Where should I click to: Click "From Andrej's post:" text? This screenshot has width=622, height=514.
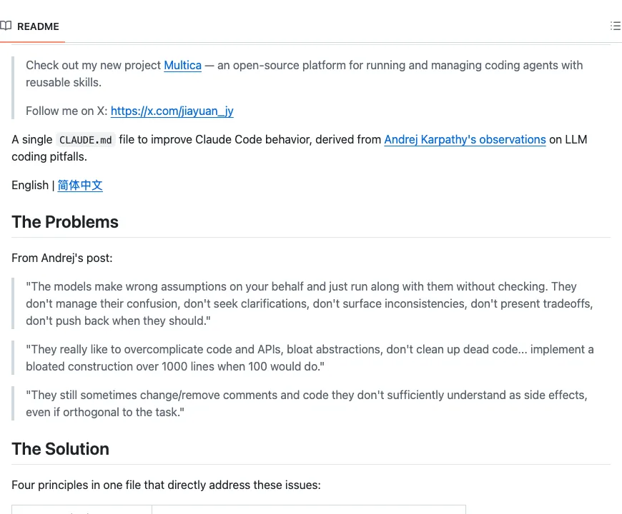click(62, 258)
